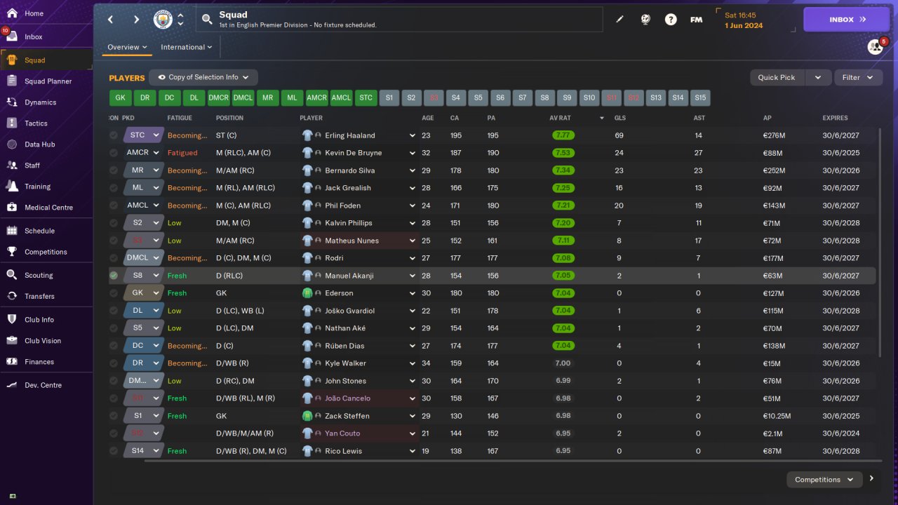The height and width of the screenshot is (505, 898).
Task: Open Competitions in the left sidebar
Action: [x=46, y=252]
